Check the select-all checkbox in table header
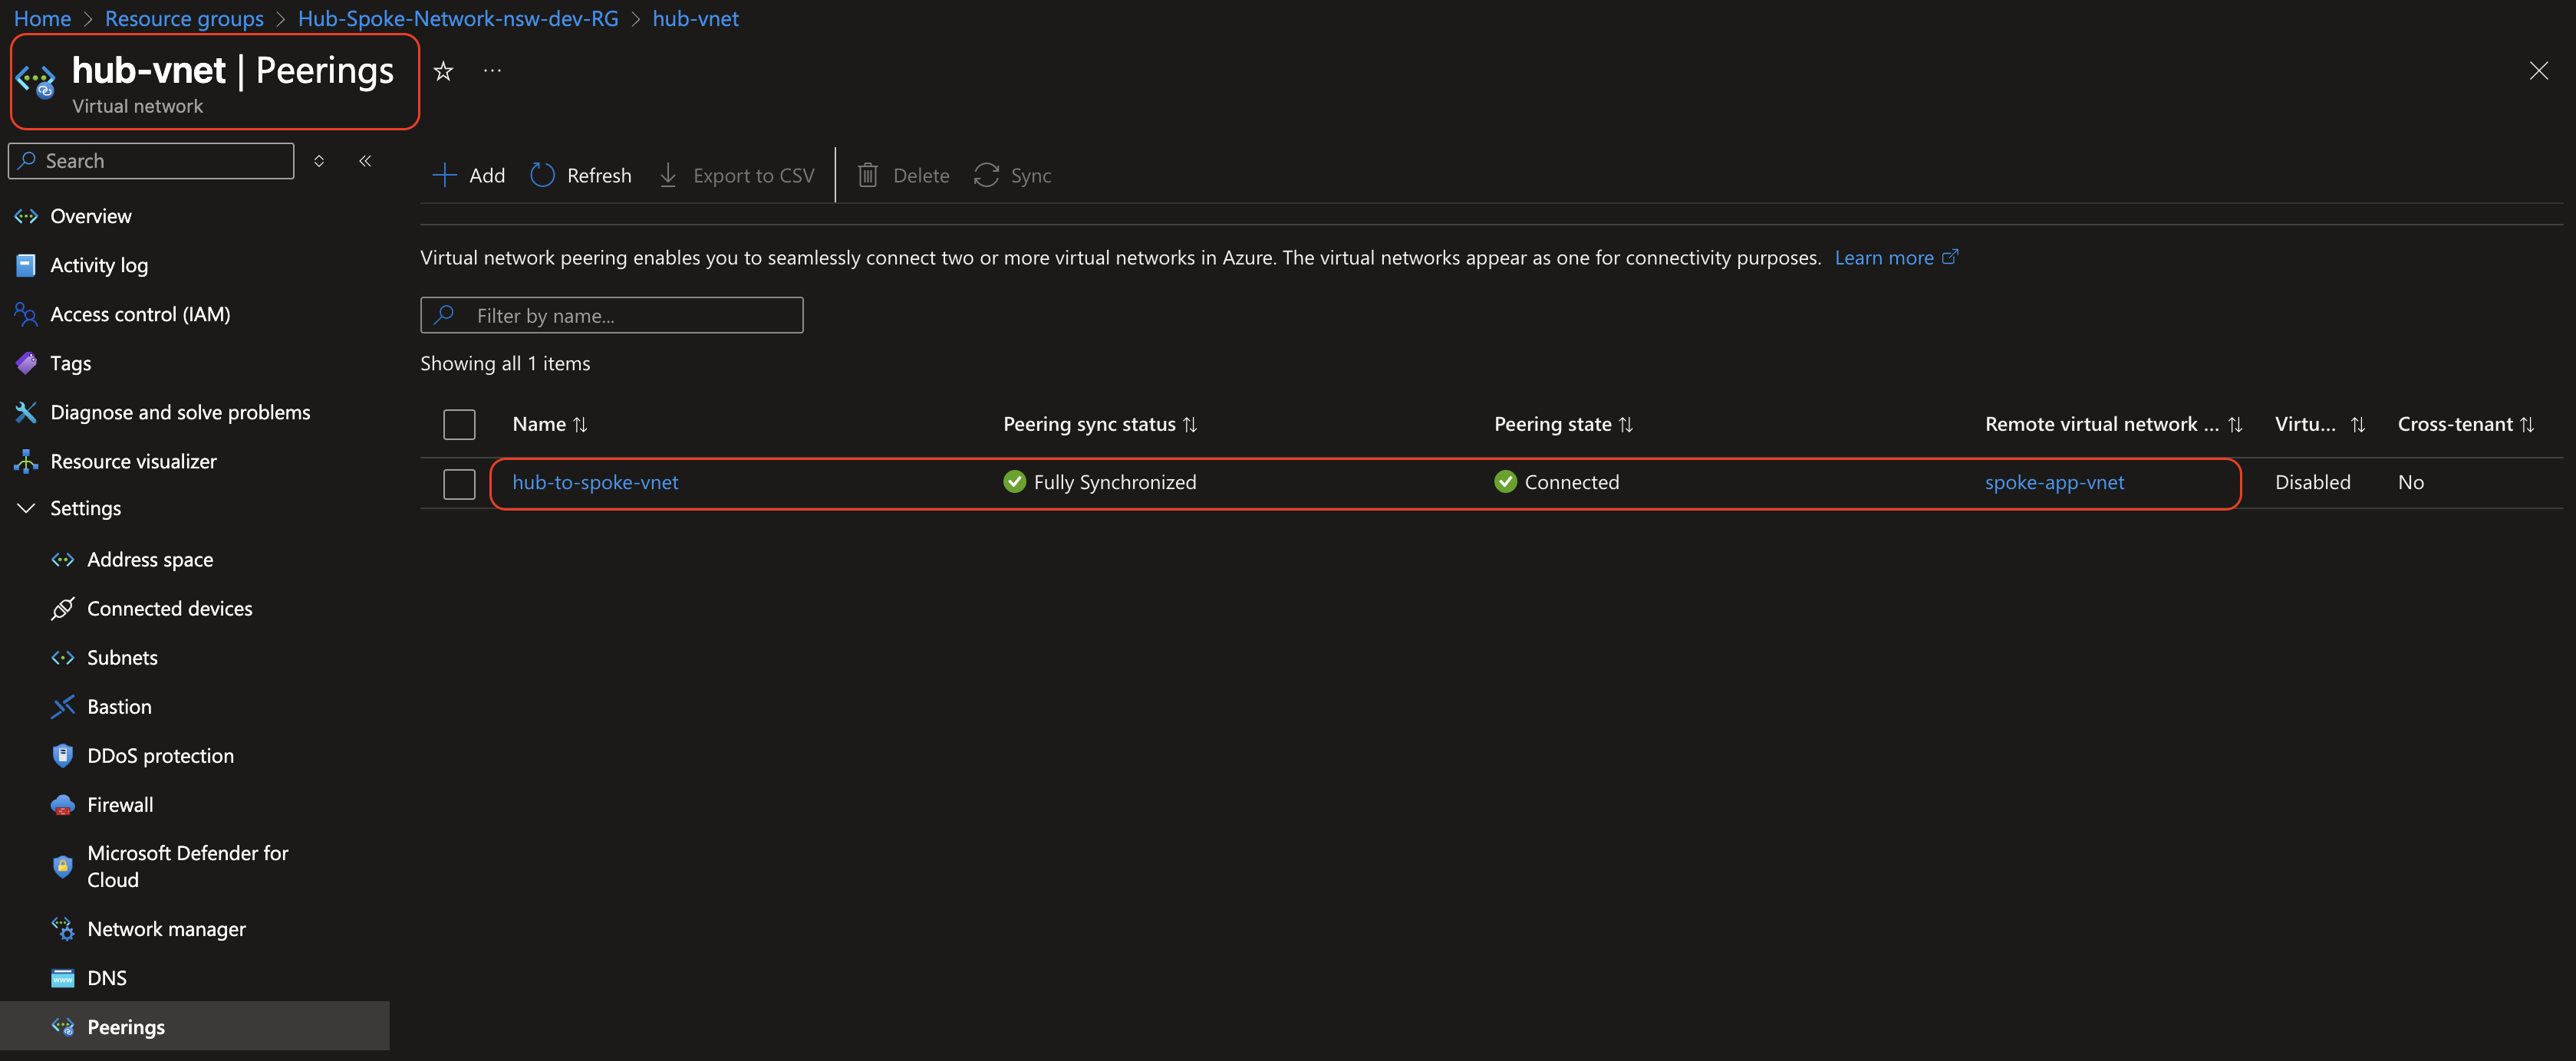 (458, 424)
